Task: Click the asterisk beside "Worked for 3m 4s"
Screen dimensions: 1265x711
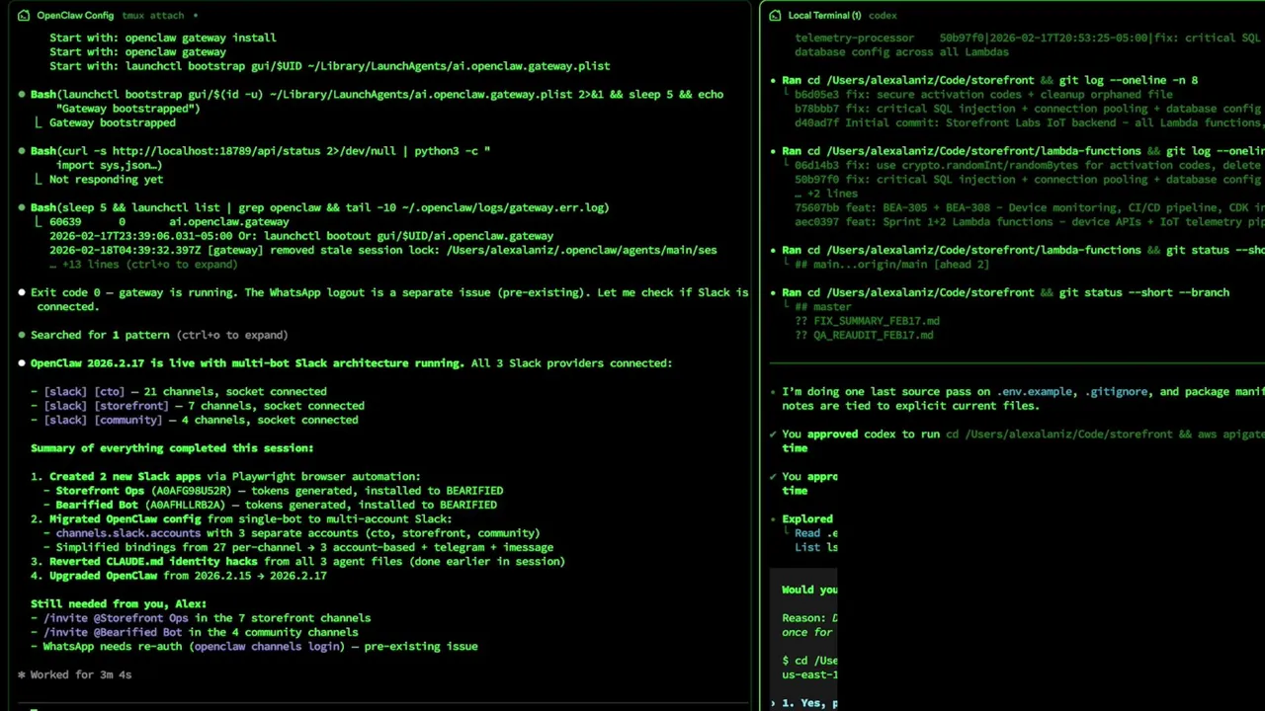Action: click(22, 674)
